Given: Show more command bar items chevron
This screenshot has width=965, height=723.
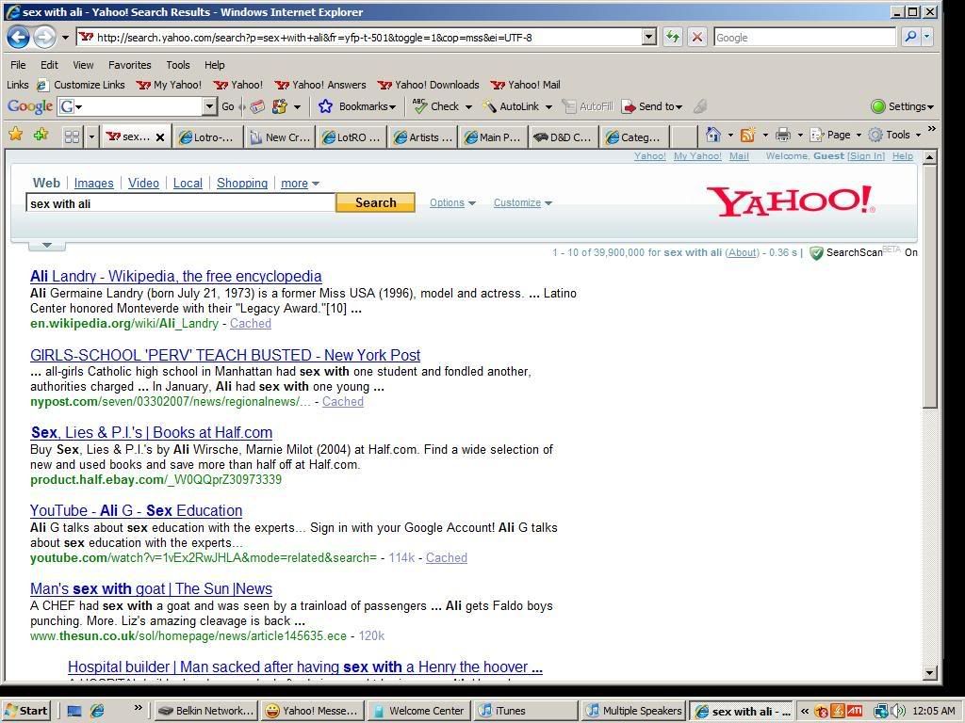Looking at the screenshot, I should pyautogui.click(x=931, y=129).
